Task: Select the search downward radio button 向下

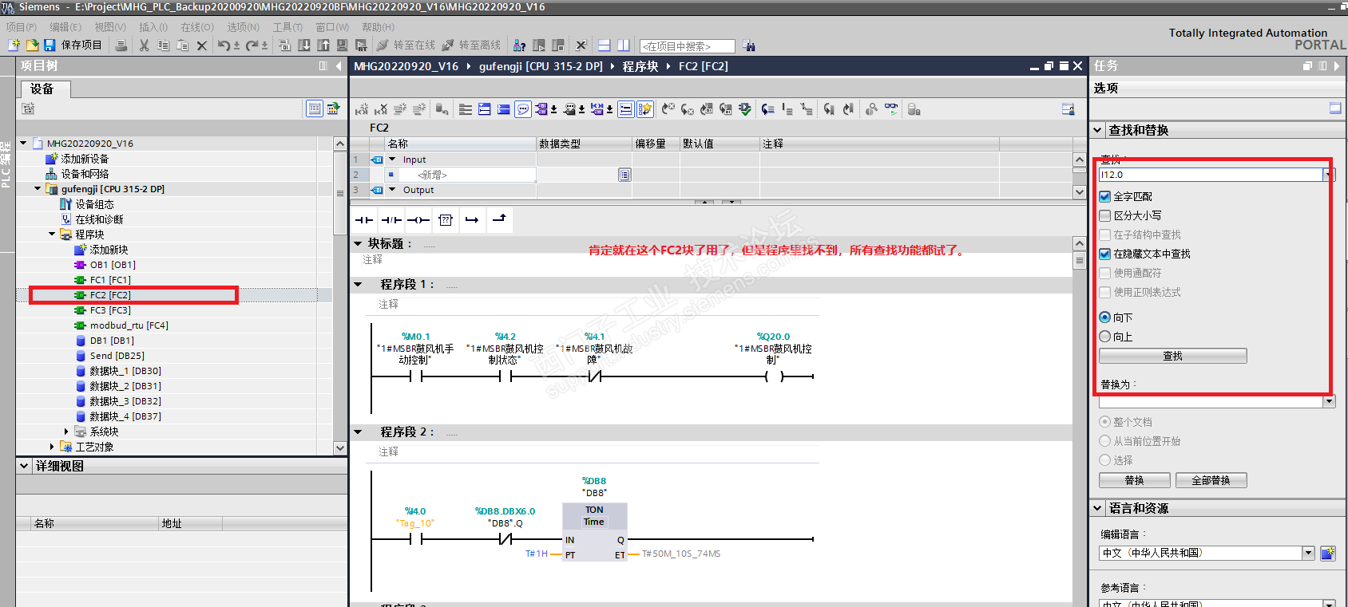Action: click(x=1105, y=317)
